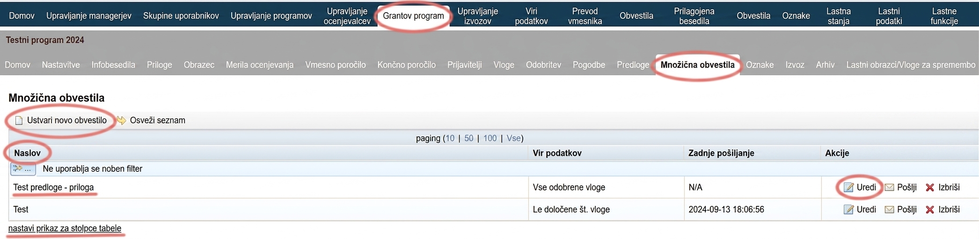Click the red X icon in the Test predloge - priloga row
Viewport: 979px width, 239px height.
tap(930, 187)
